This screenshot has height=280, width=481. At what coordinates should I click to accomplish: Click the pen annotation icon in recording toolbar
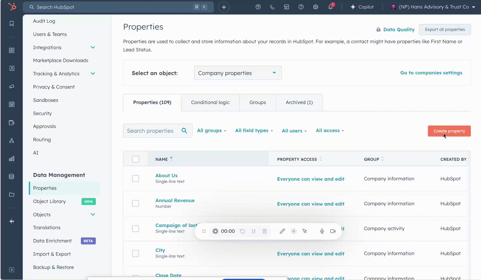[x=282, y=231]
